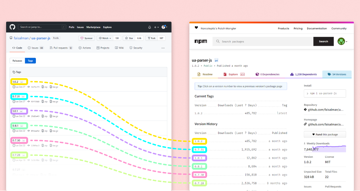
Task: Open the GitHub octocat logo home
Action: pos(12,27)
